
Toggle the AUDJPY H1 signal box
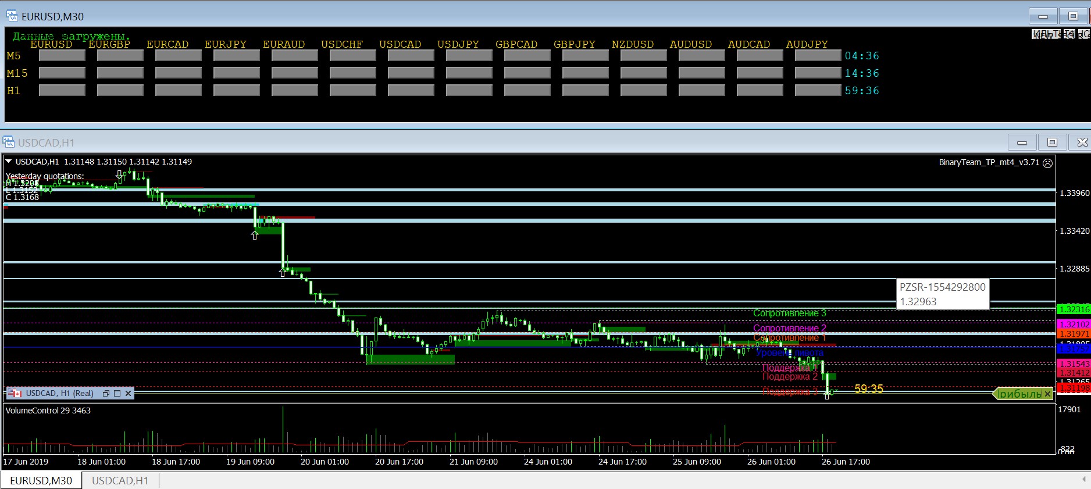click(818, 91)
